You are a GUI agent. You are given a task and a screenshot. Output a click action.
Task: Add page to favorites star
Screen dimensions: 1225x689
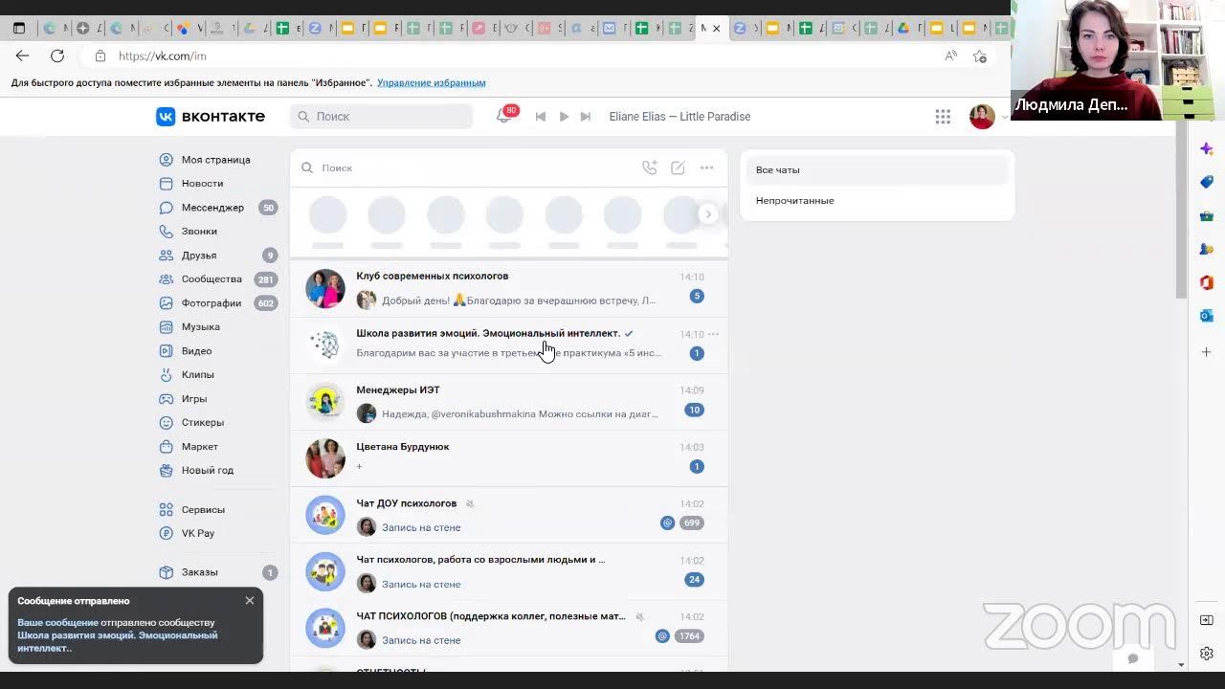point(979,56)
